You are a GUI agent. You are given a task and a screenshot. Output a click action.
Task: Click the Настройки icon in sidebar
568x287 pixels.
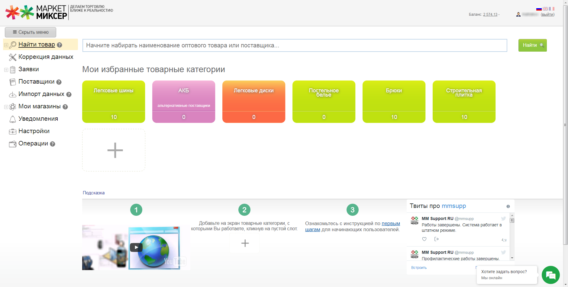13,132
